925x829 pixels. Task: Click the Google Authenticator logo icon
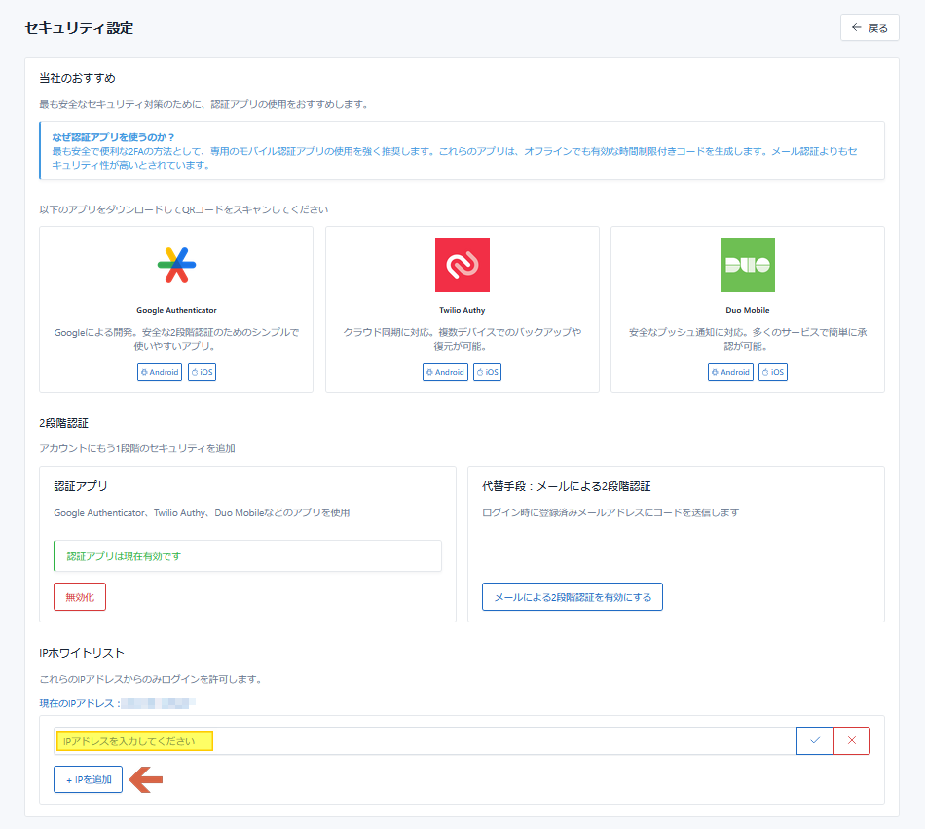point(176,265)
